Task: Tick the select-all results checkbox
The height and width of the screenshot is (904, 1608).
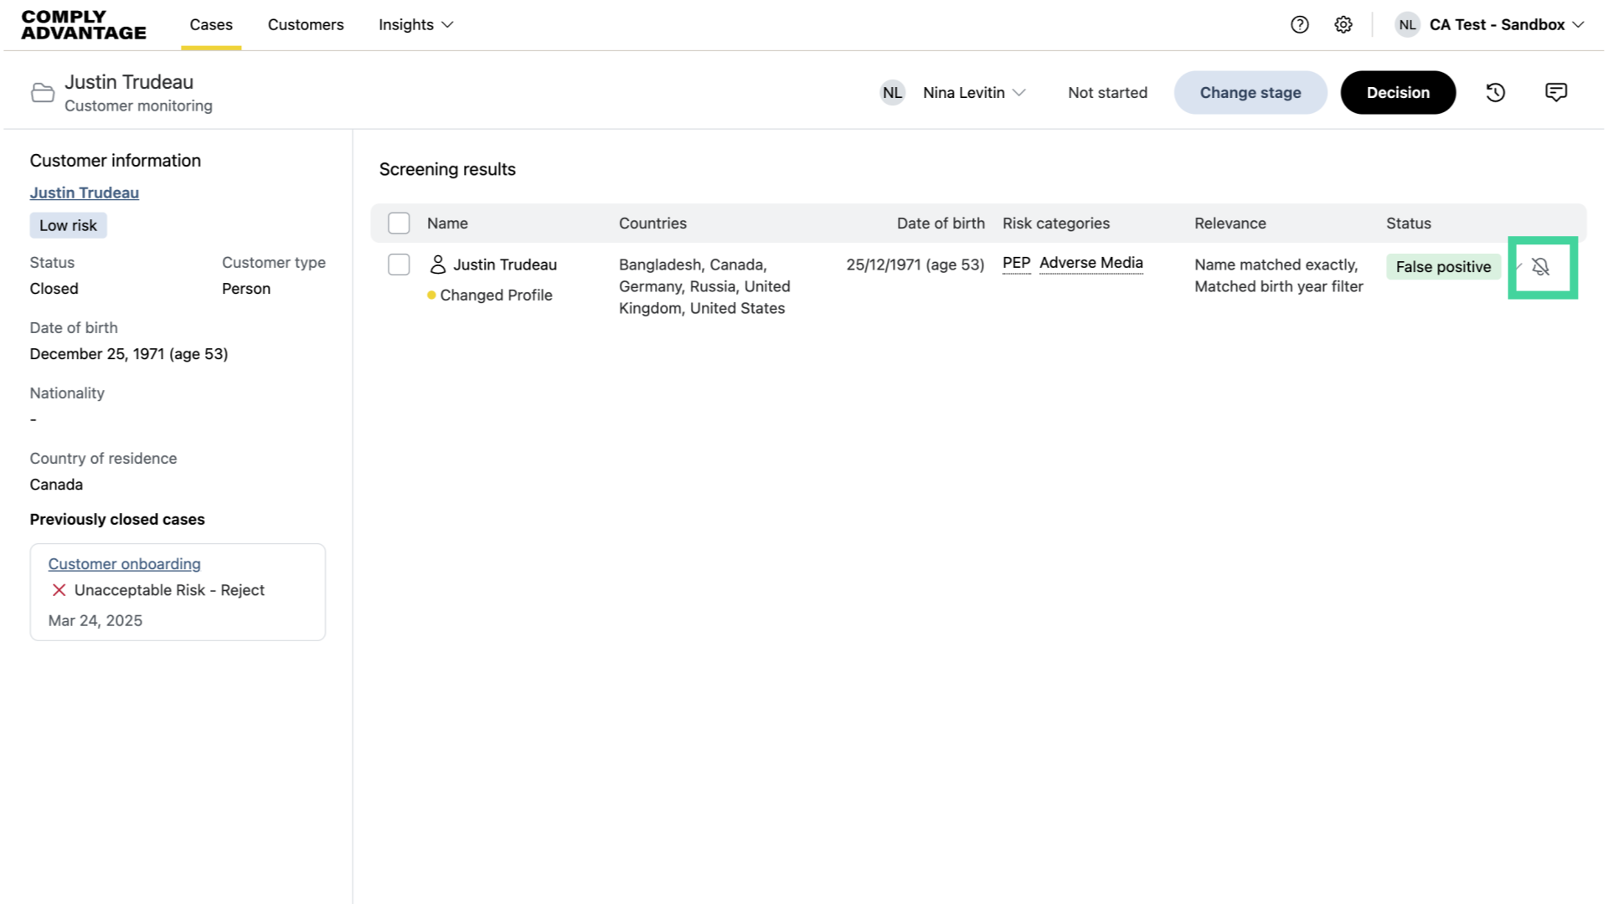Action: click(399, 223)
